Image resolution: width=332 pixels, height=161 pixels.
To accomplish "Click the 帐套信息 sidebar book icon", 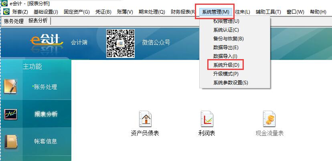I will pos(11,141).
